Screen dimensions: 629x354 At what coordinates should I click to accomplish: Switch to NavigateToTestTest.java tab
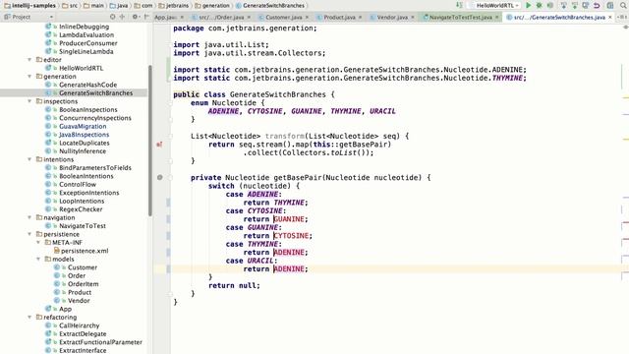[x=461, y=18]
